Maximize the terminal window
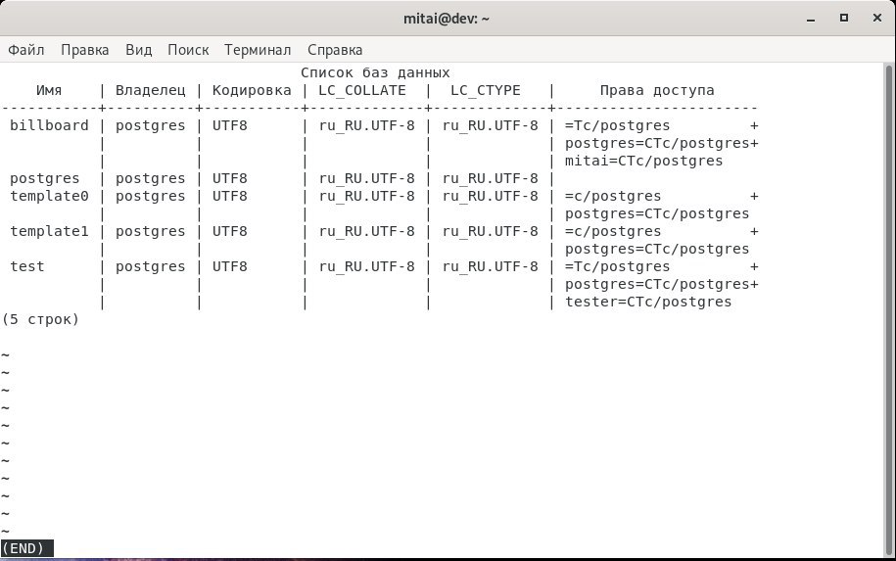Viewport: 896px width, 561px height. (843, 19)
